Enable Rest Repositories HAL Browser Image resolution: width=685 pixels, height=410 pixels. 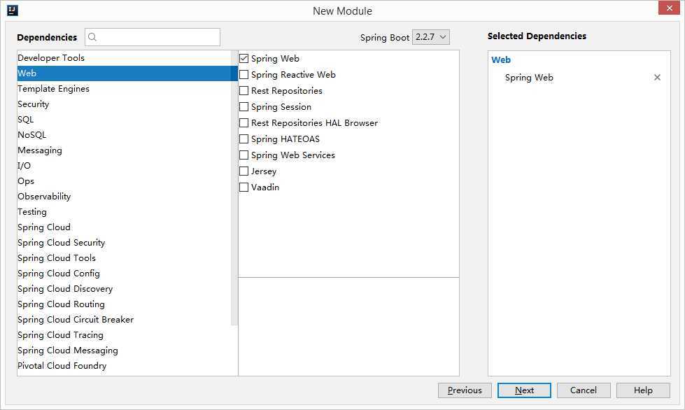tap(243, 123)
